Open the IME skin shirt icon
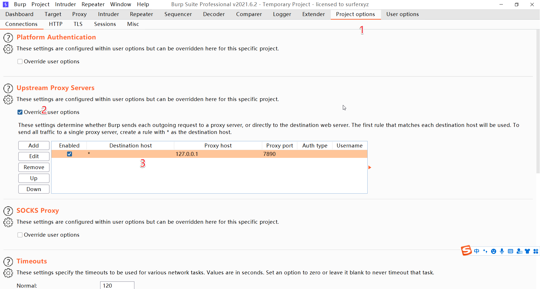This screenshot has width=540, height=289. (x=527, y=251)
